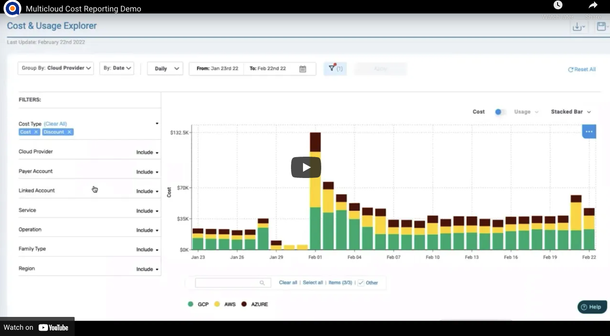The width and height of the screenshot is (610, 336).
Task: Open Service Include dropdown
Action: [x=148, y=211]
